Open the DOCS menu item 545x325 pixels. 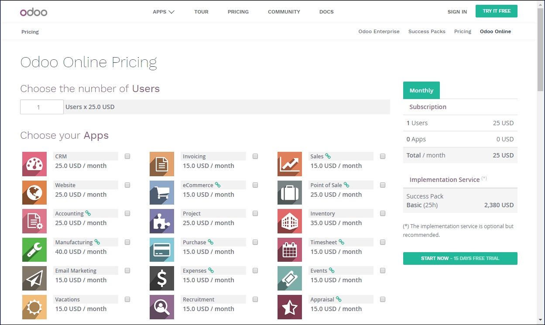coord(326,12)
